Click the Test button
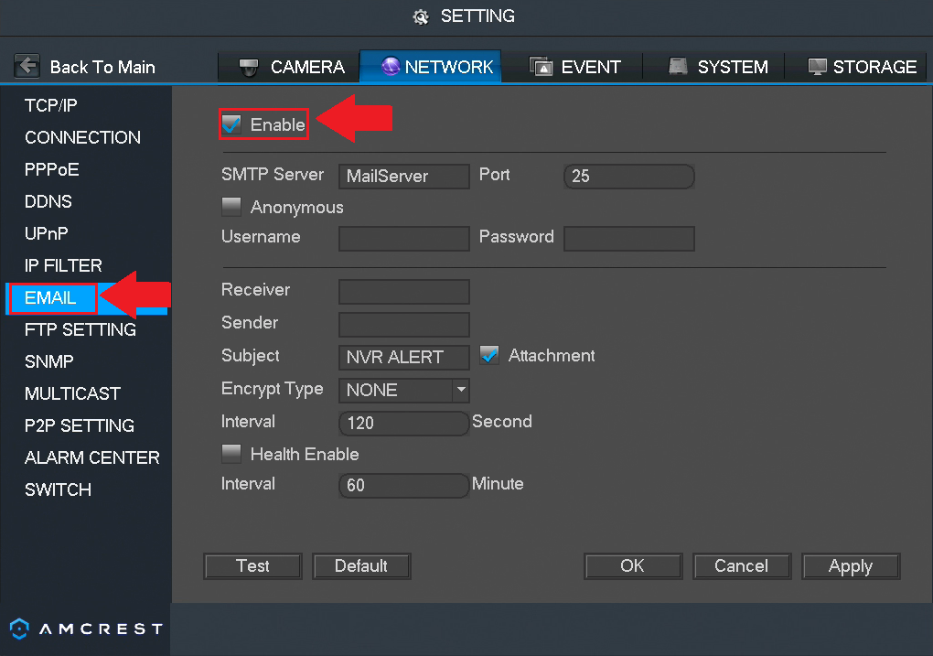 (x=252, y=566)
